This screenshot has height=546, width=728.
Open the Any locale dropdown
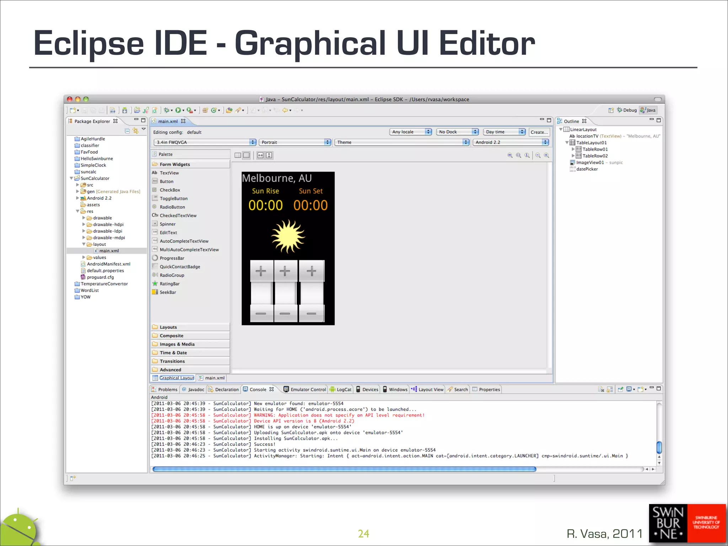411,132
